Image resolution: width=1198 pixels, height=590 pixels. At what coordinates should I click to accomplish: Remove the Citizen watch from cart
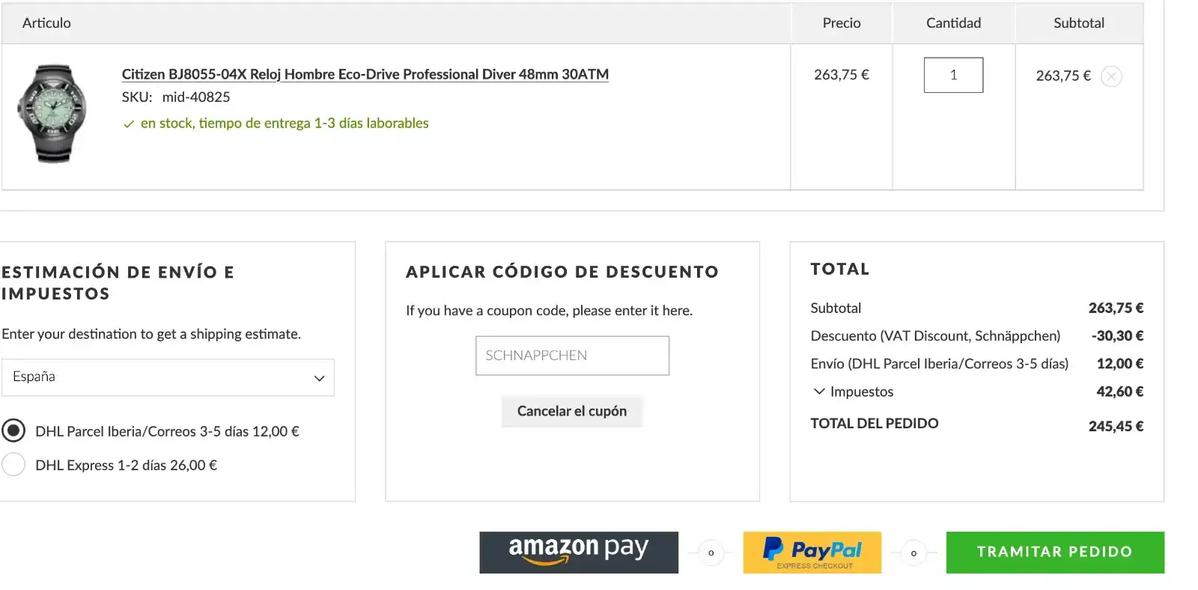(x=1111, y=76)
